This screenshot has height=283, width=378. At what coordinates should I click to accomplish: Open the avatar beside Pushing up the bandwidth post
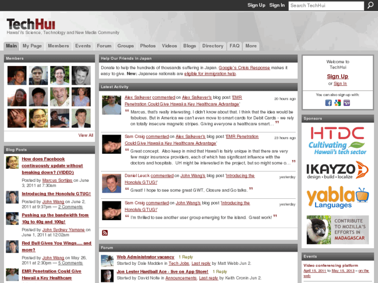tap(12, 219)
